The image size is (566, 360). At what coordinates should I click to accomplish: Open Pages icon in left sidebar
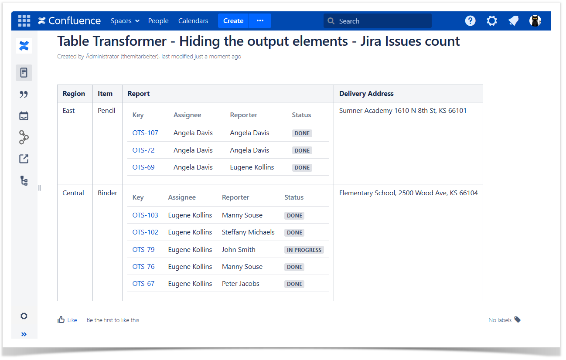click(24, 72)
